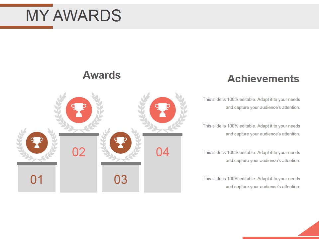Screen dimensions: 319x239
Task: Click the Achievements heading
Action: 263,79
